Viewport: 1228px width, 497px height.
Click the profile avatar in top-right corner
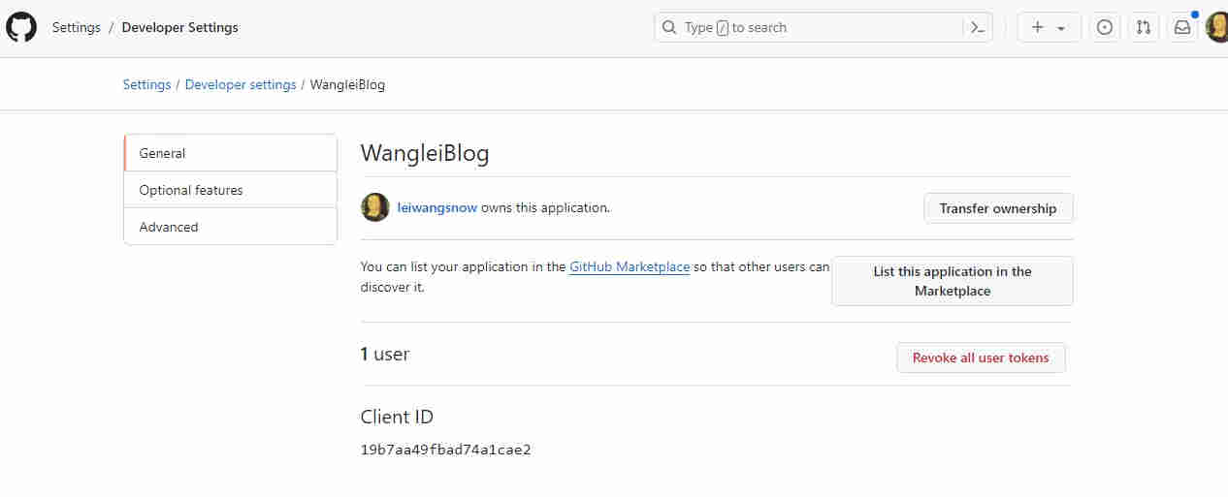point(1218,28)
